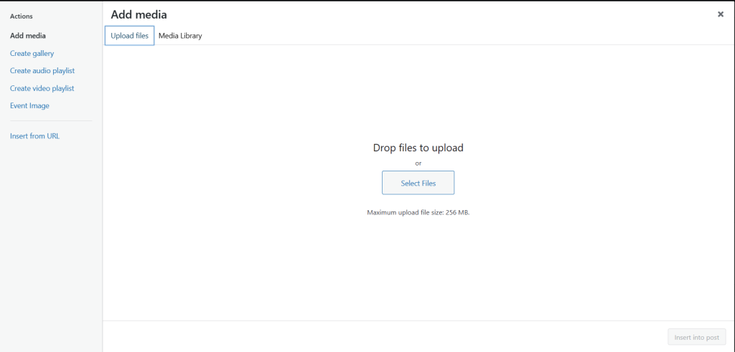Click the Insert into post button
This screenshot has height=352, width=735.
tap(696, 337)
